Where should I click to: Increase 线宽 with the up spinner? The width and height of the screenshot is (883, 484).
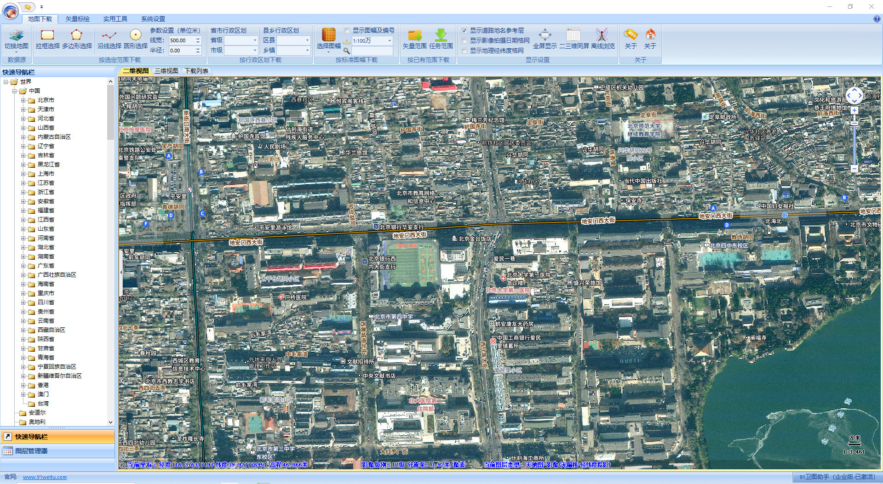pos(198,39)
